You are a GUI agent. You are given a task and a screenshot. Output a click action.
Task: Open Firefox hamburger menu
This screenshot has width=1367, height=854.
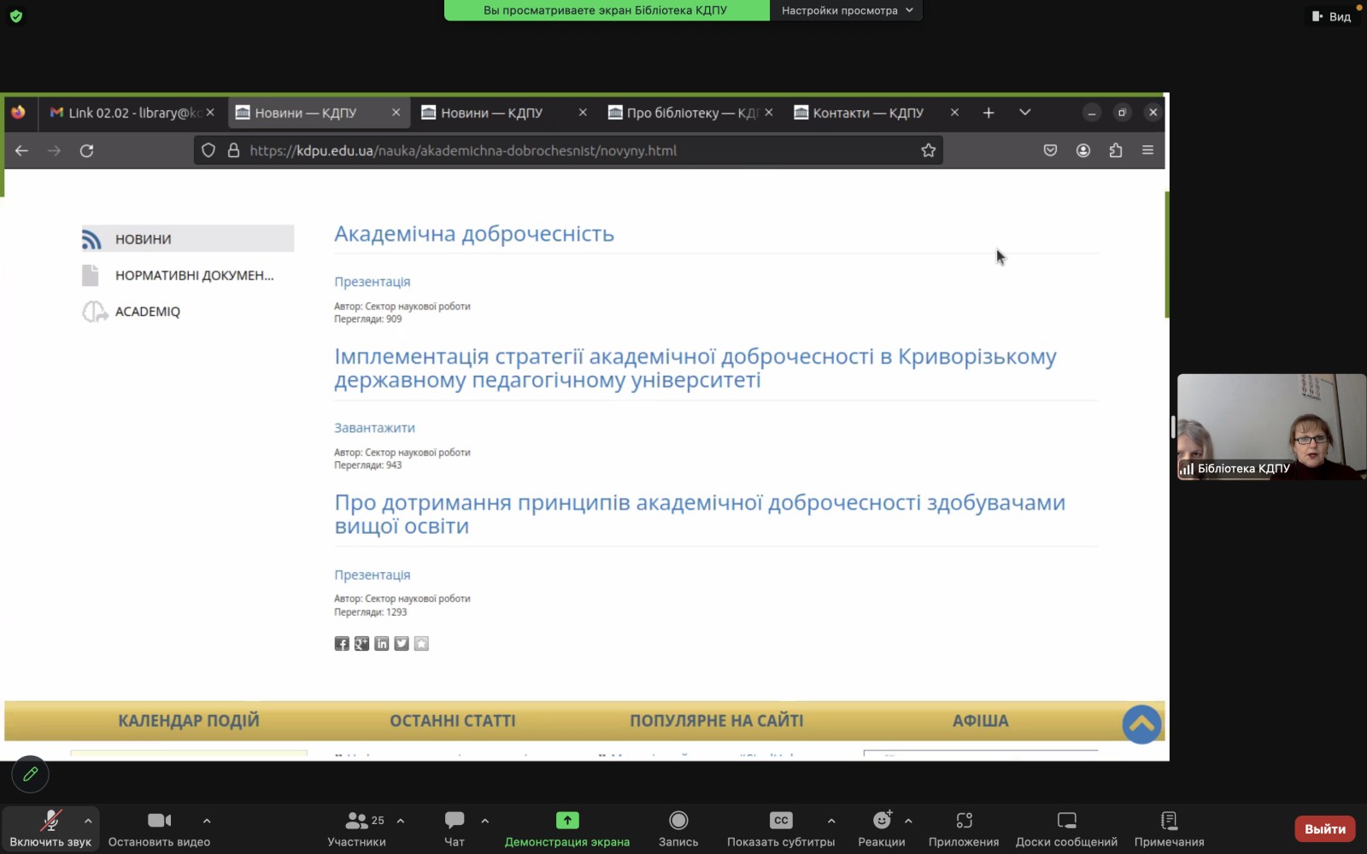[1148, 150]
